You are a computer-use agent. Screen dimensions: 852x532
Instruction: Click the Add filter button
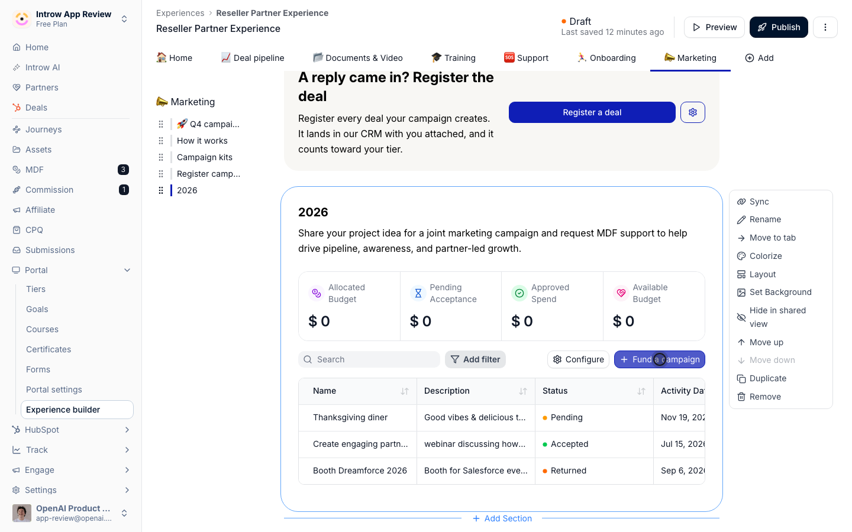(475, 359)
